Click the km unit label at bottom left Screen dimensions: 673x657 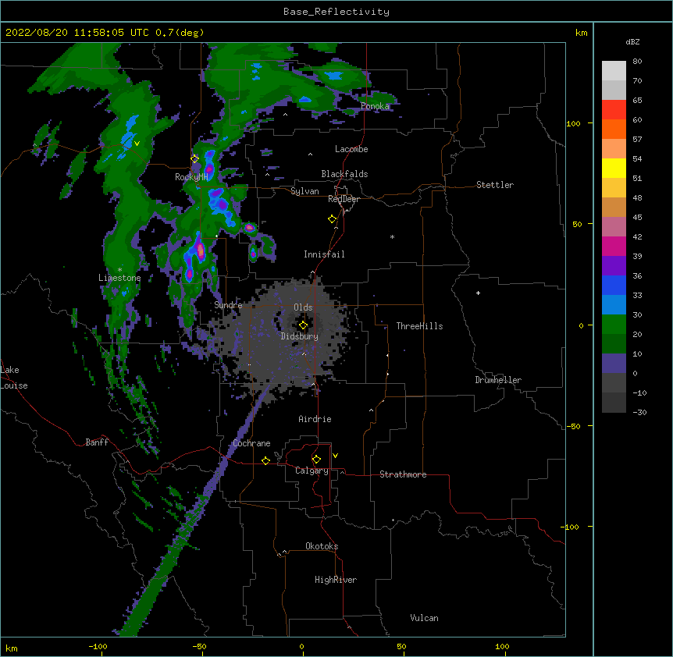tap(12, 648)
